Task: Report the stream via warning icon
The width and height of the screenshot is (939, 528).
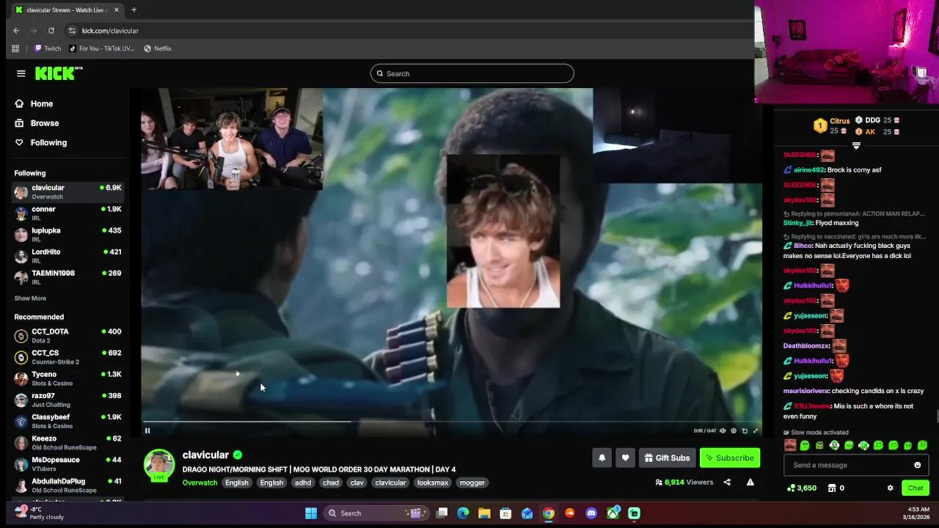Action: pyautogui.click(x=750, y=483)
